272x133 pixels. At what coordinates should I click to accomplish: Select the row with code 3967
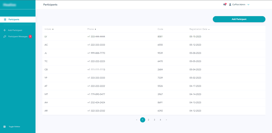(160, 94)
